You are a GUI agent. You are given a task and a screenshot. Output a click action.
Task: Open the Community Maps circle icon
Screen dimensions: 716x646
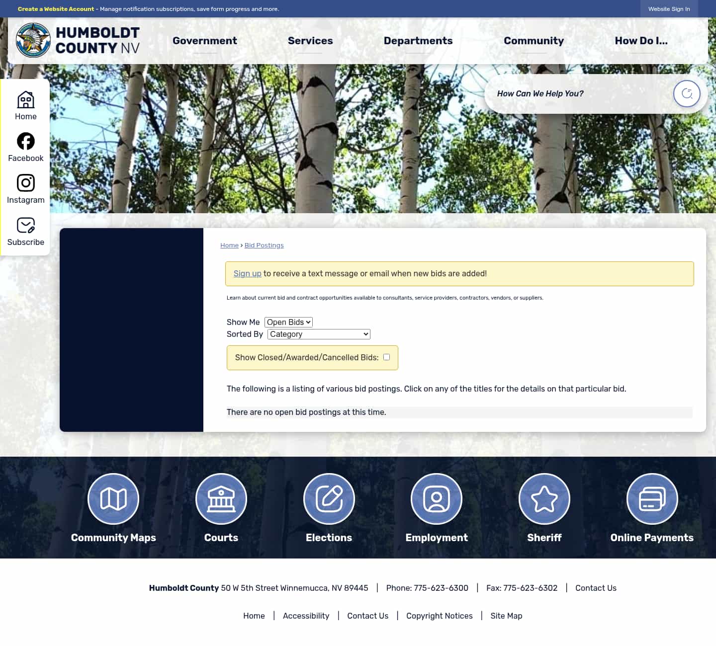pyautogui.click(x=113, y=499)
